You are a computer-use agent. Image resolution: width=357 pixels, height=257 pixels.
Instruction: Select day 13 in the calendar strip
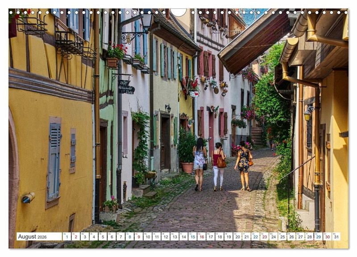[174, 237]
